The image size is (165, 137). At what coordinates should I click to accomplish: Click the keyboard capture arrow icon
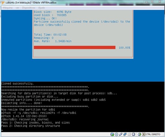144,134
